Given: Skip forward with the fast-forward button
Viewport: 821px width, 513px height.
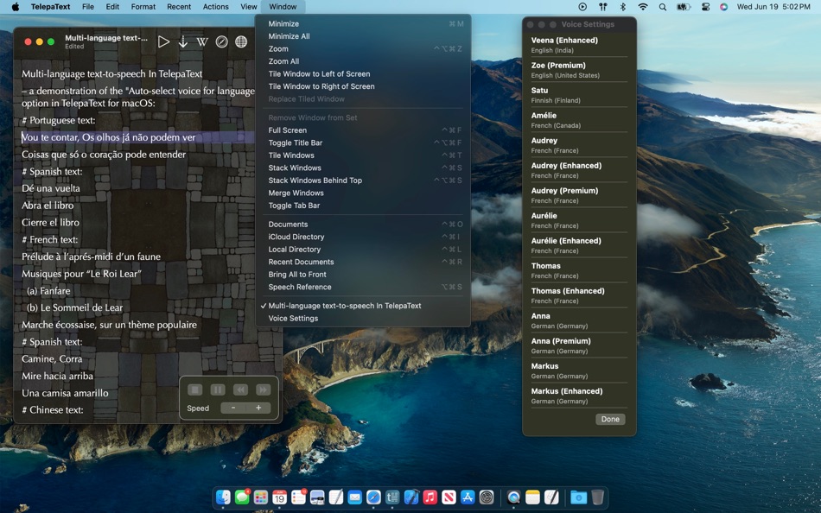Looking at the screenshot, I should 264,389.
